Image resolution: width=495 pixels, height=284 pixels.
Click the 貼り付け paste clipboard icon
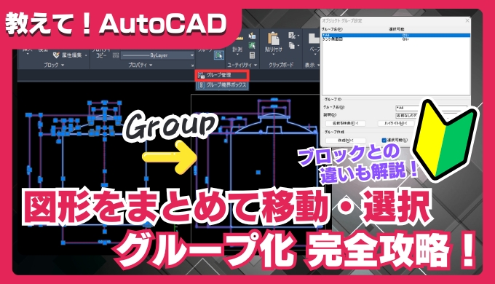pos(274,39)
